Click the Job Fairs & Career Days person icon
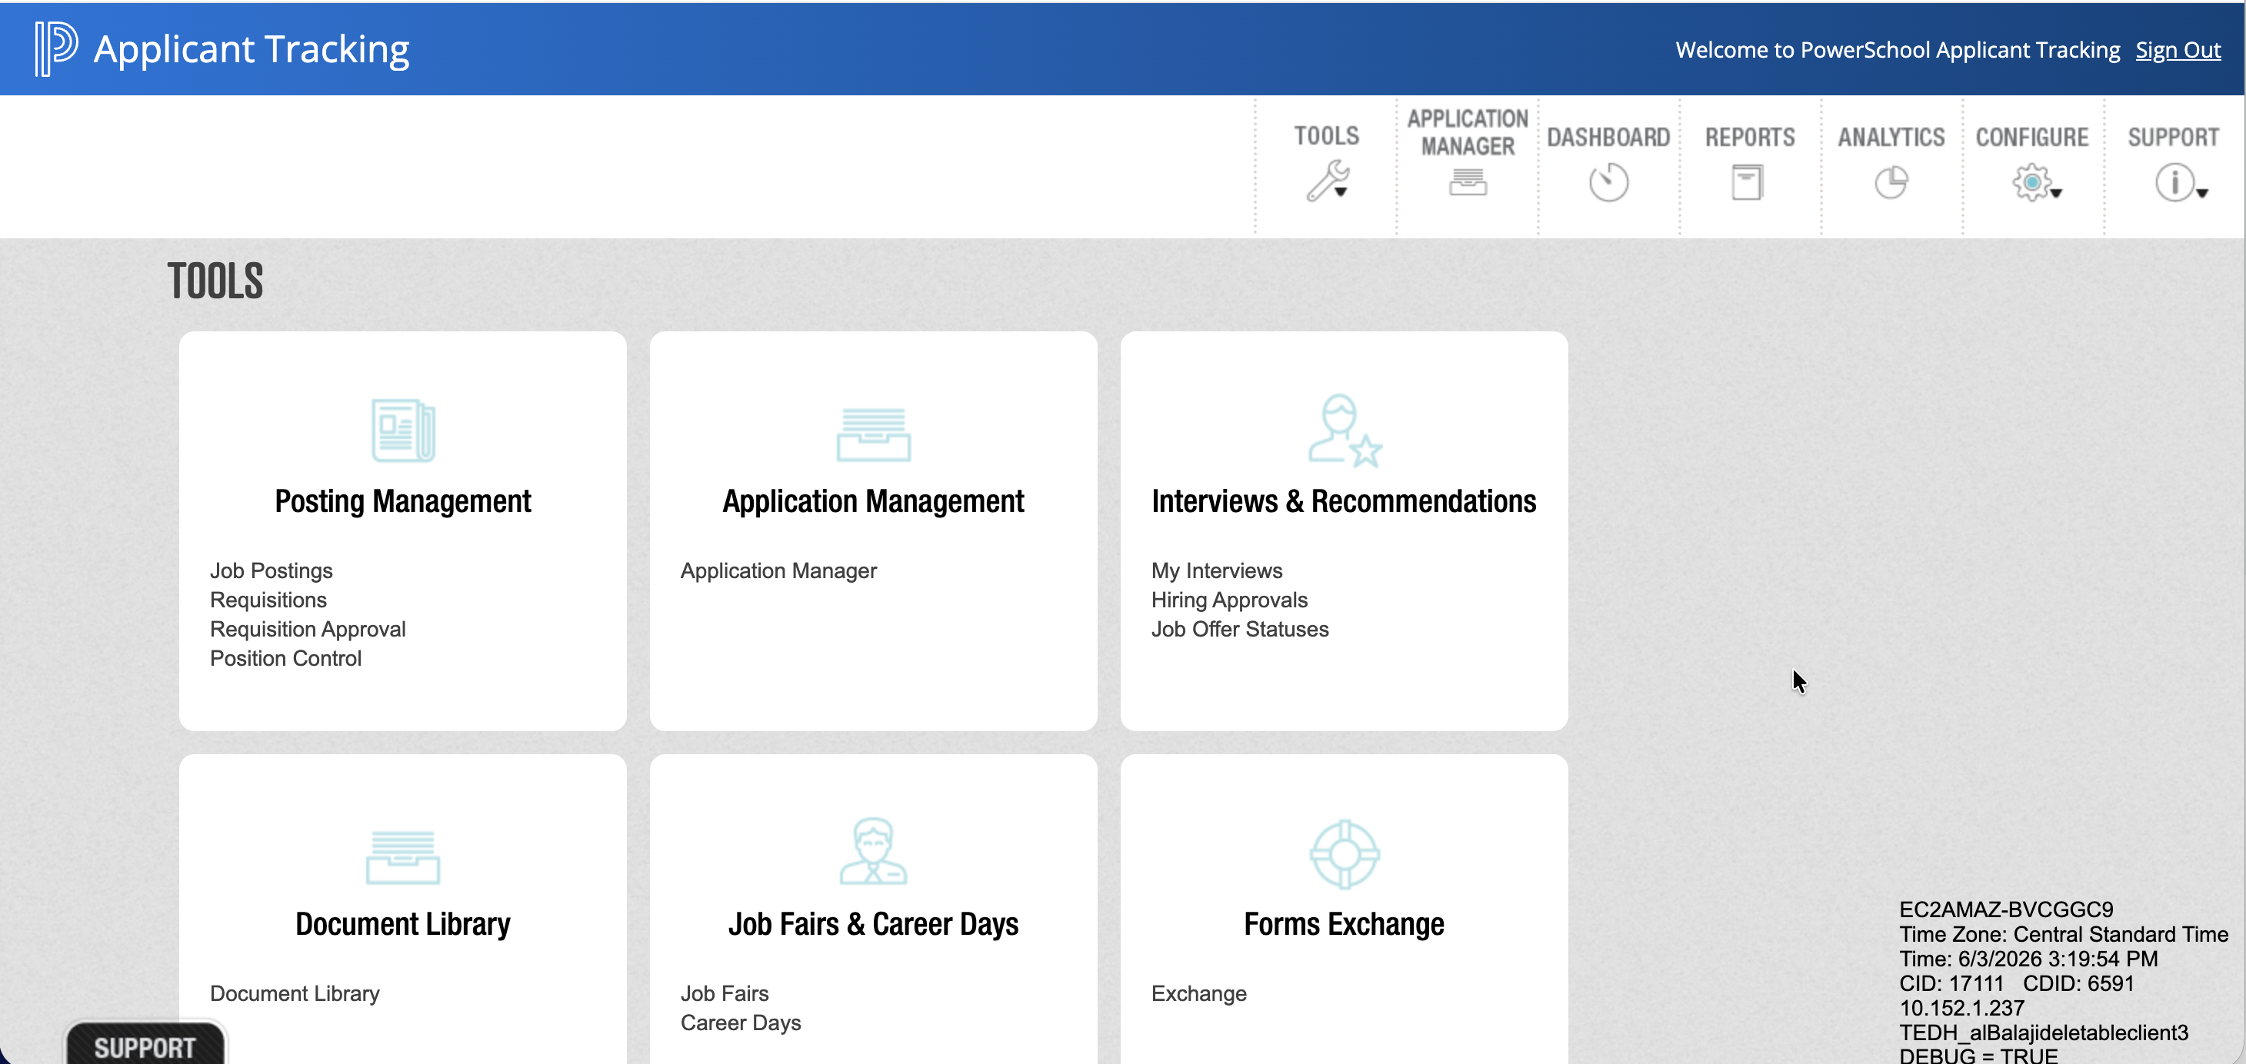2246x1064 pixels. coord(873,851)
